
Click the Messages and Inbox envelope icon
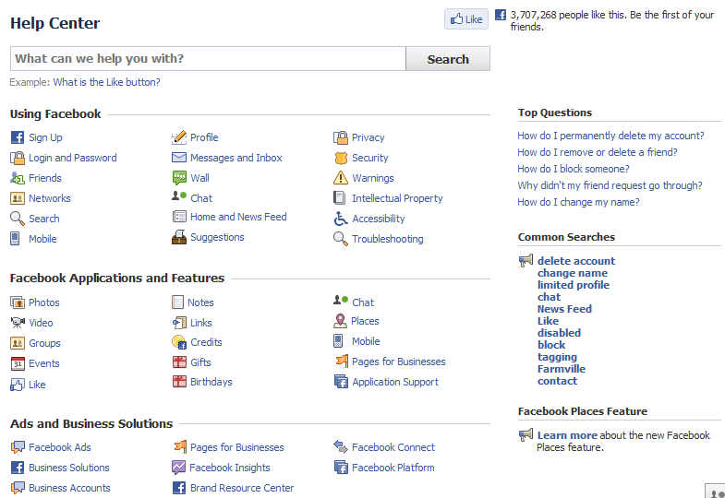[x=179, y=158]
